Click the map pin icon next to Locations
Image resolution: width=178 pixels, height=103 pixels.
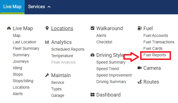[x=47, y=28]
